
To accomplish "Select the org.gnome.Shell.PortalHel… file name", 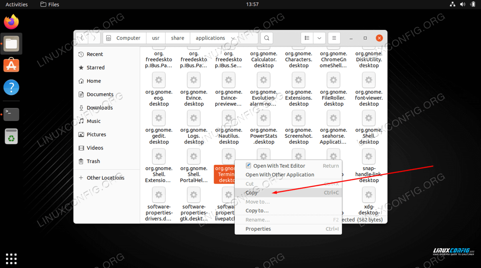I will 194,174.
